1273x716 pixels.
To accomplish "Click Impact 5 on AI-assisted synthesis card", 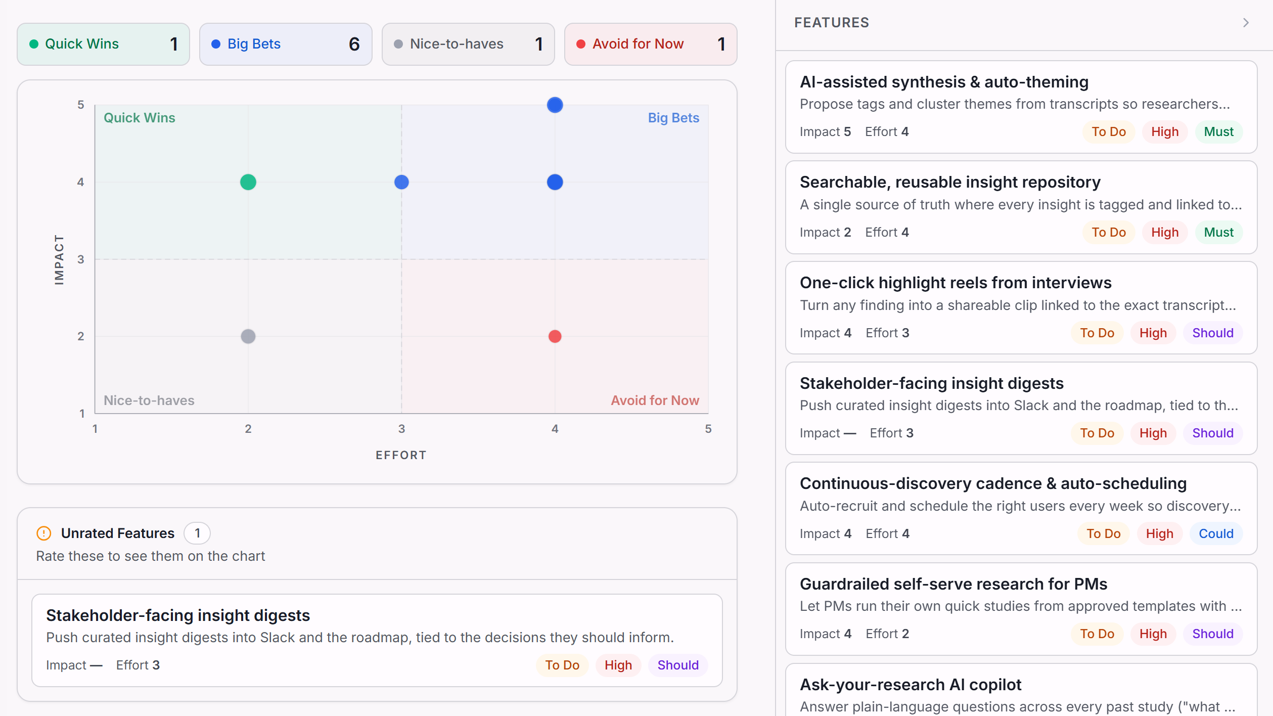I will 825,132.
